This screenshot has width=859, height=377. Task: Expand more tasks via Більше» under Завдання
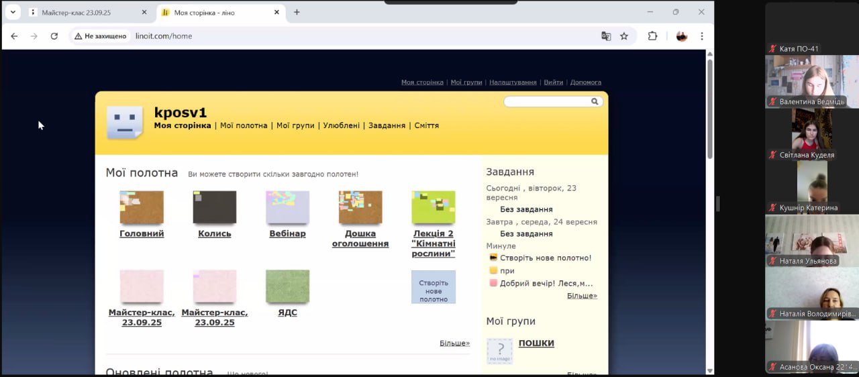click(x=582, y=296)
